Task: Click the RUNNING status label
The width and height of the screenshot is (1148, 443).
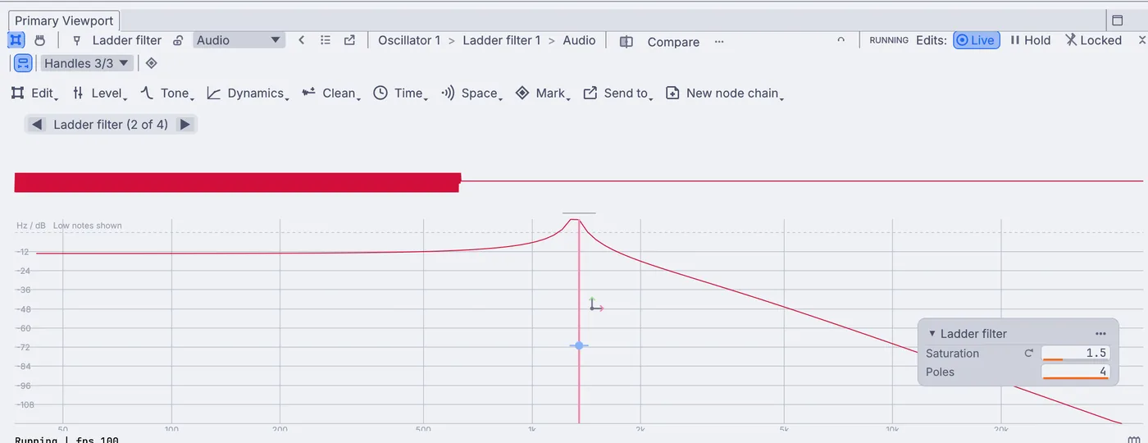Action: tap(889, 40)
